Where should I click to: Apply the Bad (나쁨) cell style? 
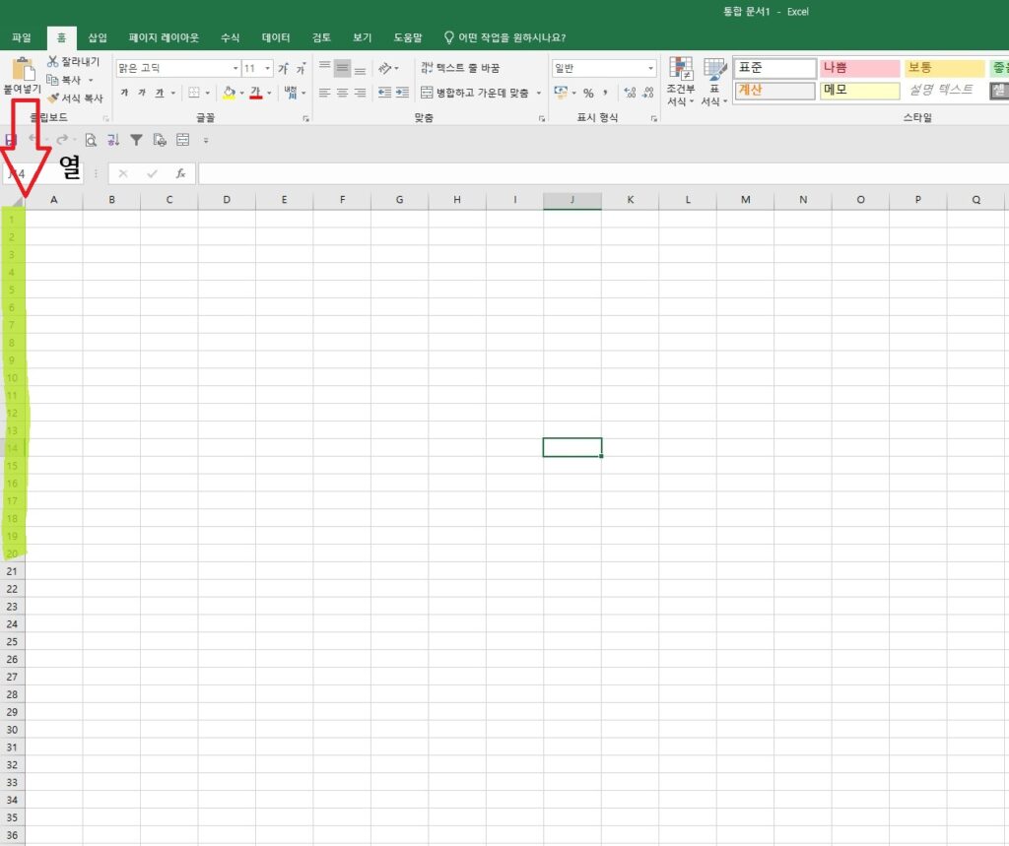tap(859, 68)
